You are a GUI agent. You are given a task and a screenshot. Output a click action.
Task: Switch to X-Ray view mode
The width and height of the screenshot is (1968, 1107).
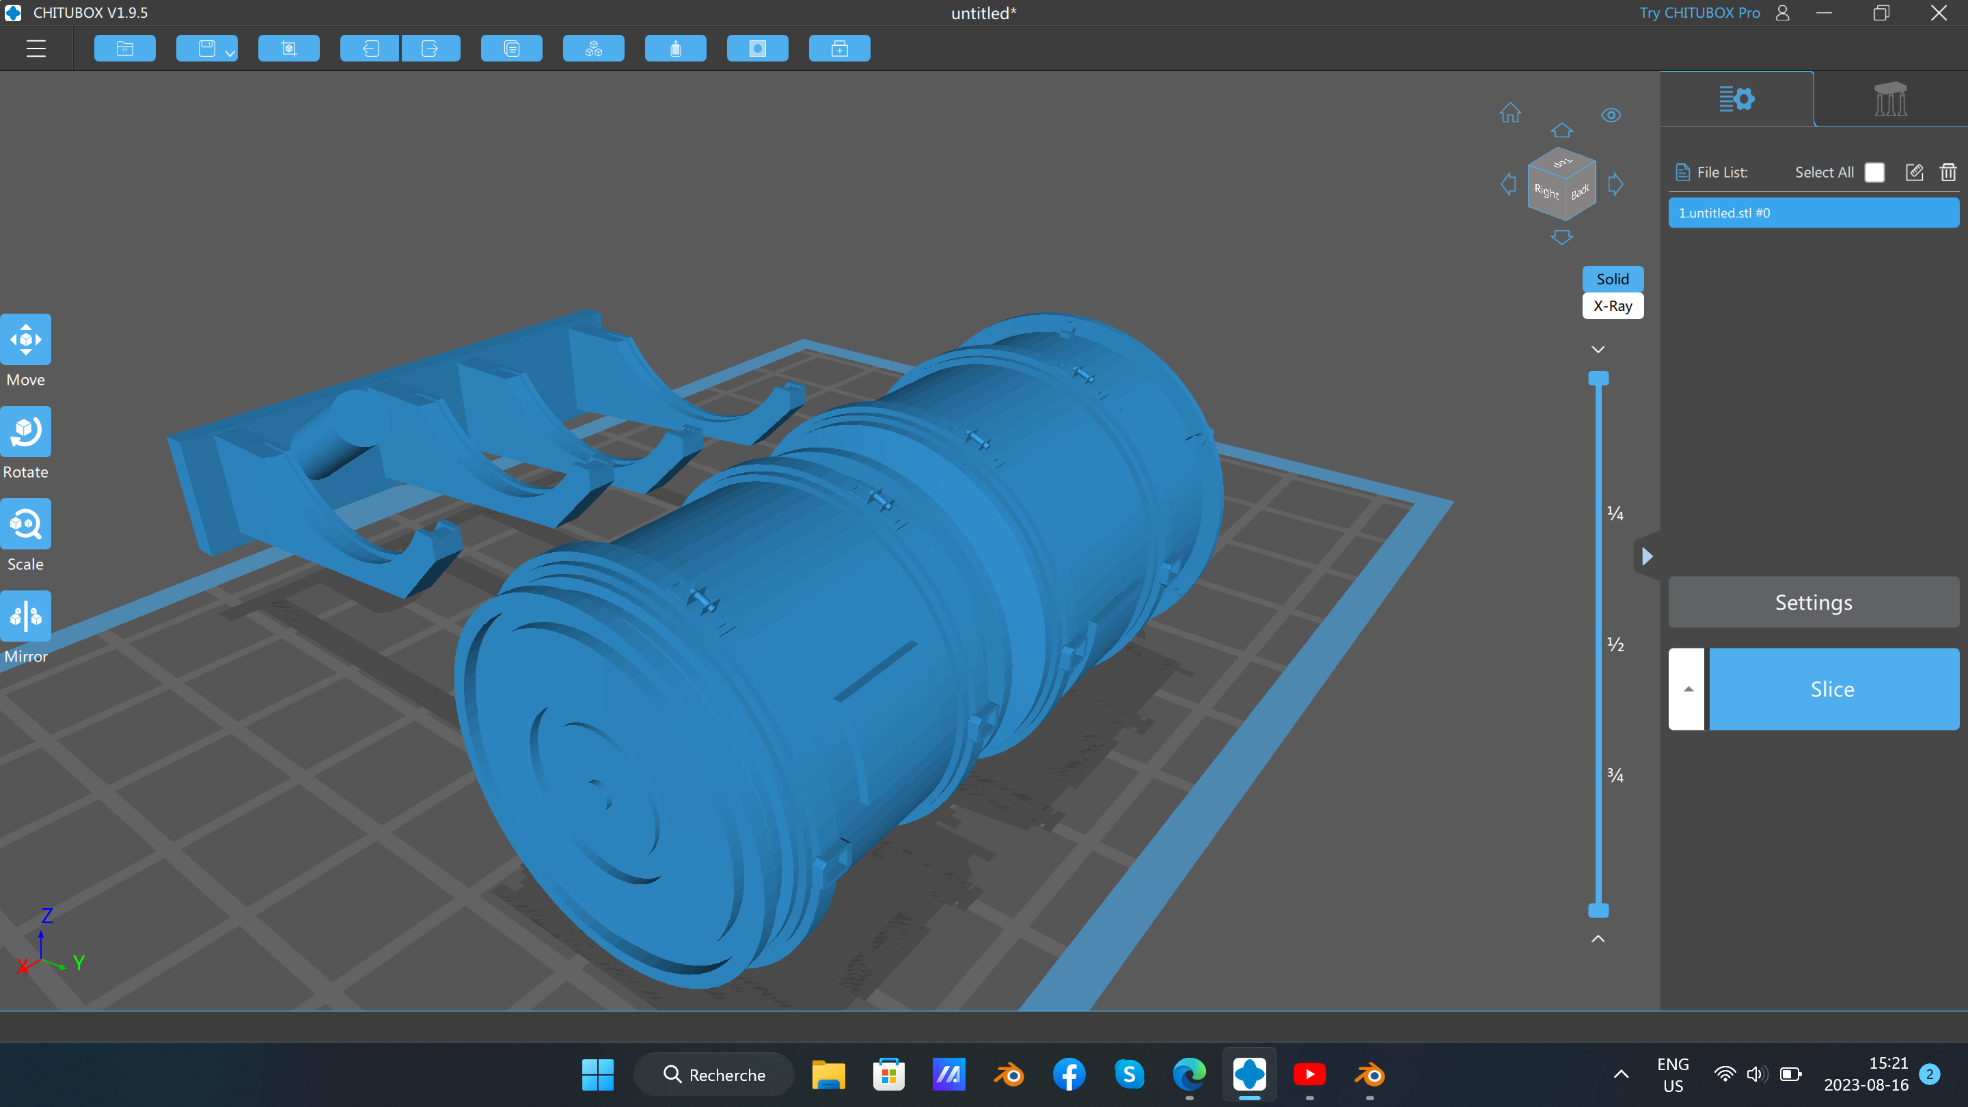pos(1612,305)
